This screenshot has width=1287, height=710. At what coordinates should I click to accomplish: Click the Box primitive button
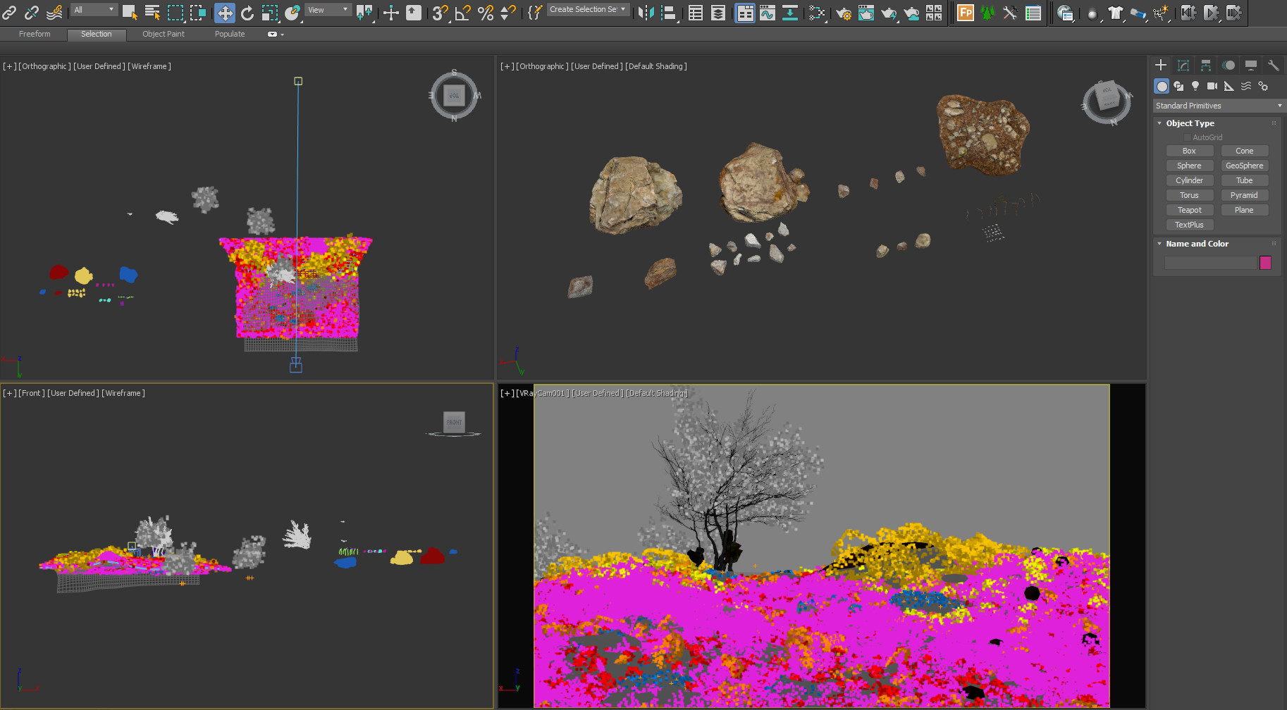(1189, 151)
